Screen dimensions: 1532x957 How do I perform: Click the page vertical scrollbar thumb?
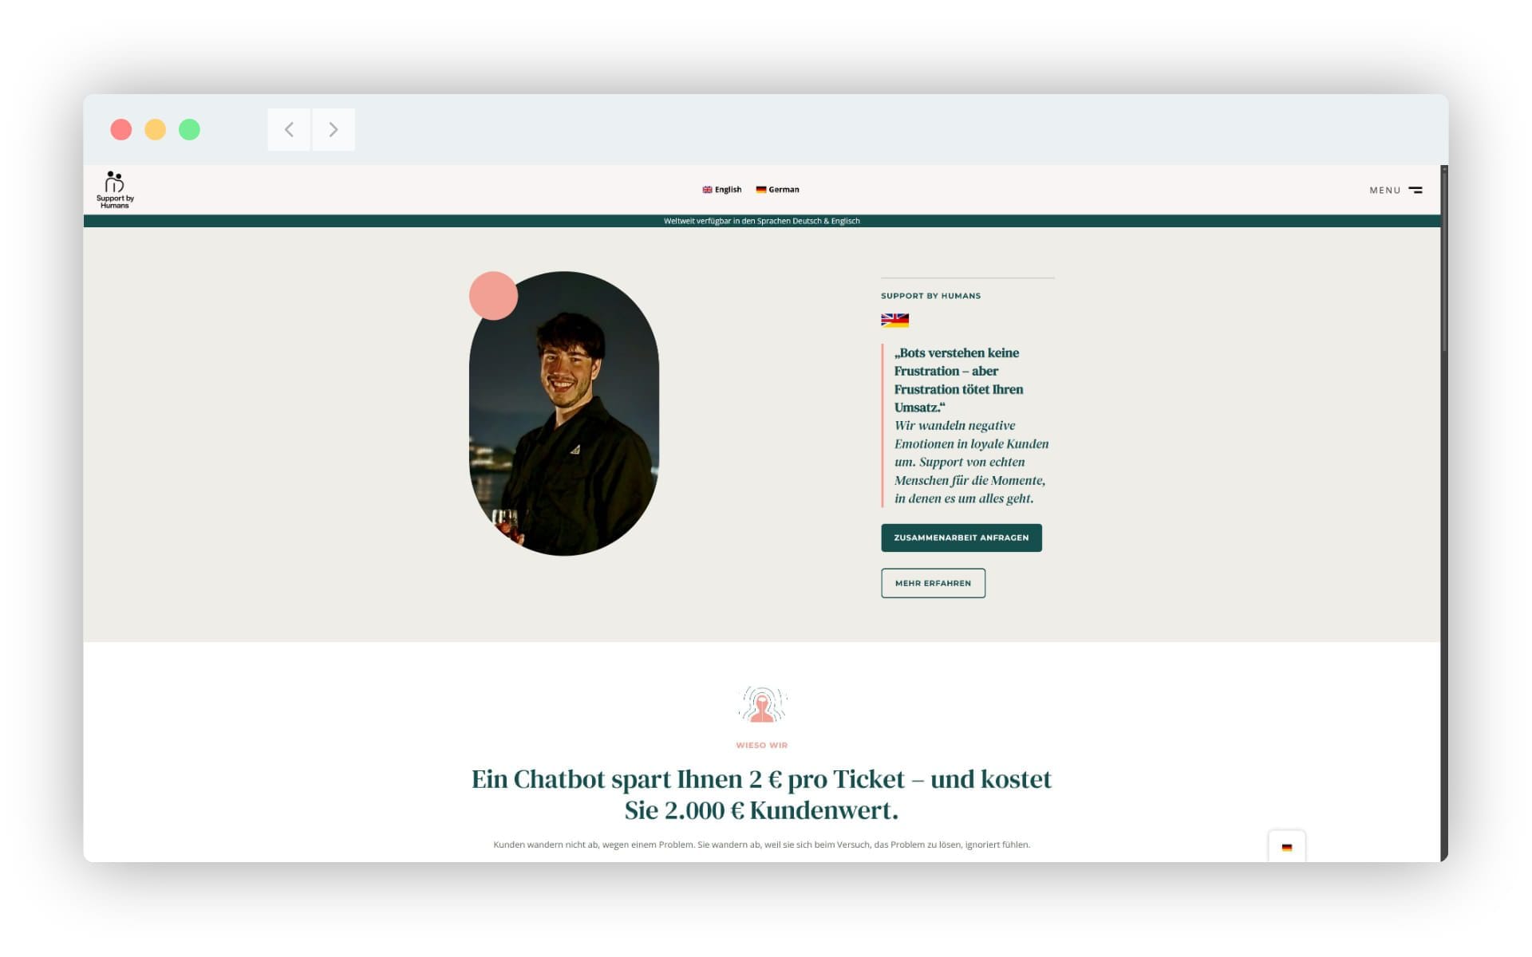(1444, 259)
